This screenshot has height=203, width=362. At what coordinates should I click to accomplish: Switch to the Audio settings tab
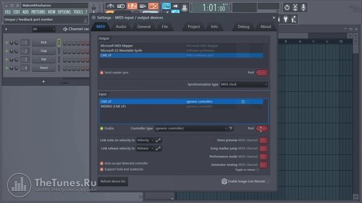click(x=120, y=27)
